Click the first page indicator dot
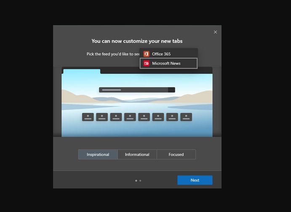 pyautogui.click(x=136, y=180)
